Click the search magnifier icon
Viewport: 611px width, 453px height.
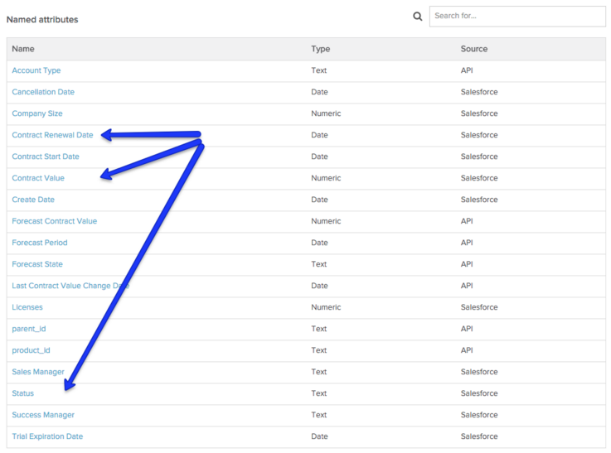click(x=417, y=17)
